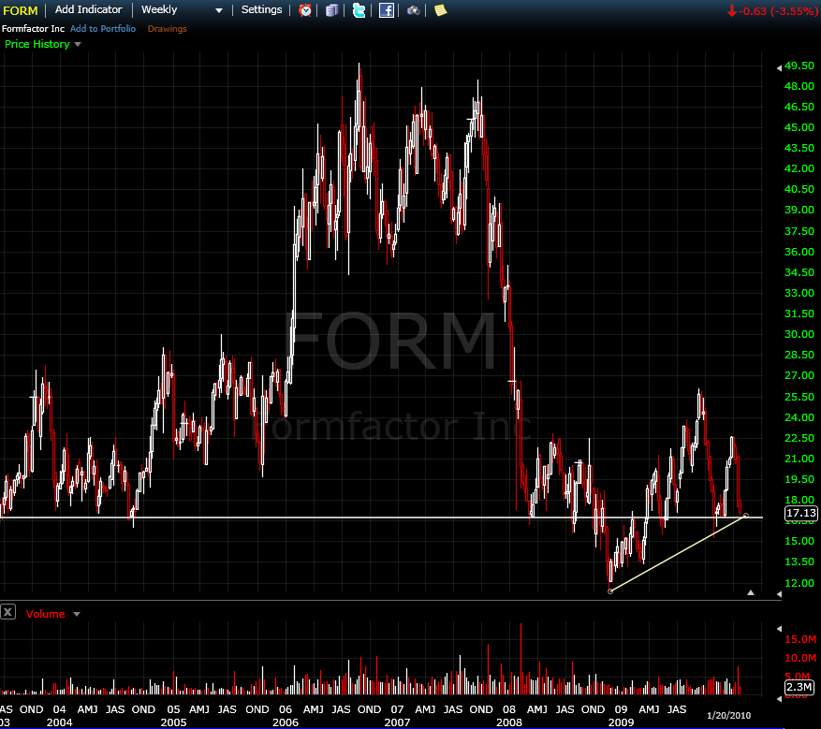Click the Price History label
This screenshot has height=729, width=821.
pos(37,44)
